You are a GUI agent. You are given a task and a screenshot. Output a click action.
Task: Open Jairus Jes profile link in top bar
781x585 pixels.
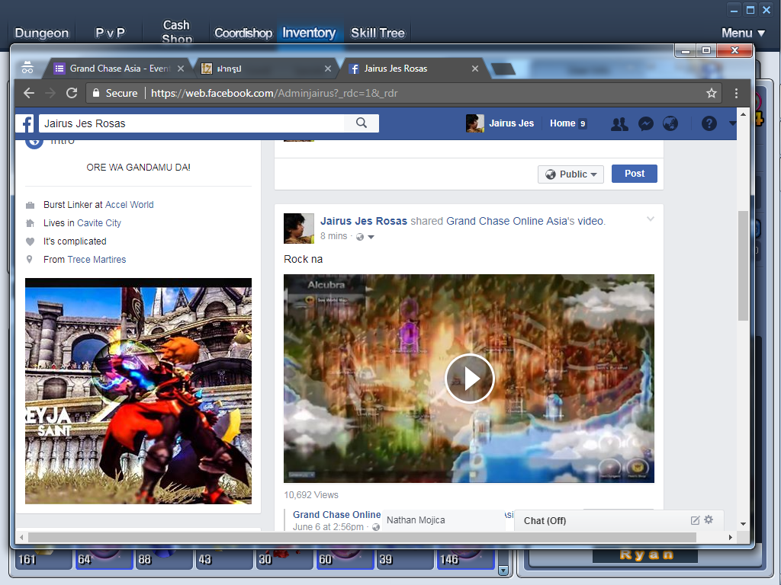click(511, 123)
